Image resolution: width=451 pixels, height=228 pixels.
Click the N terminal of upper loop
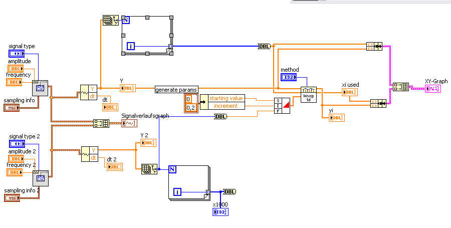(126, 20)
